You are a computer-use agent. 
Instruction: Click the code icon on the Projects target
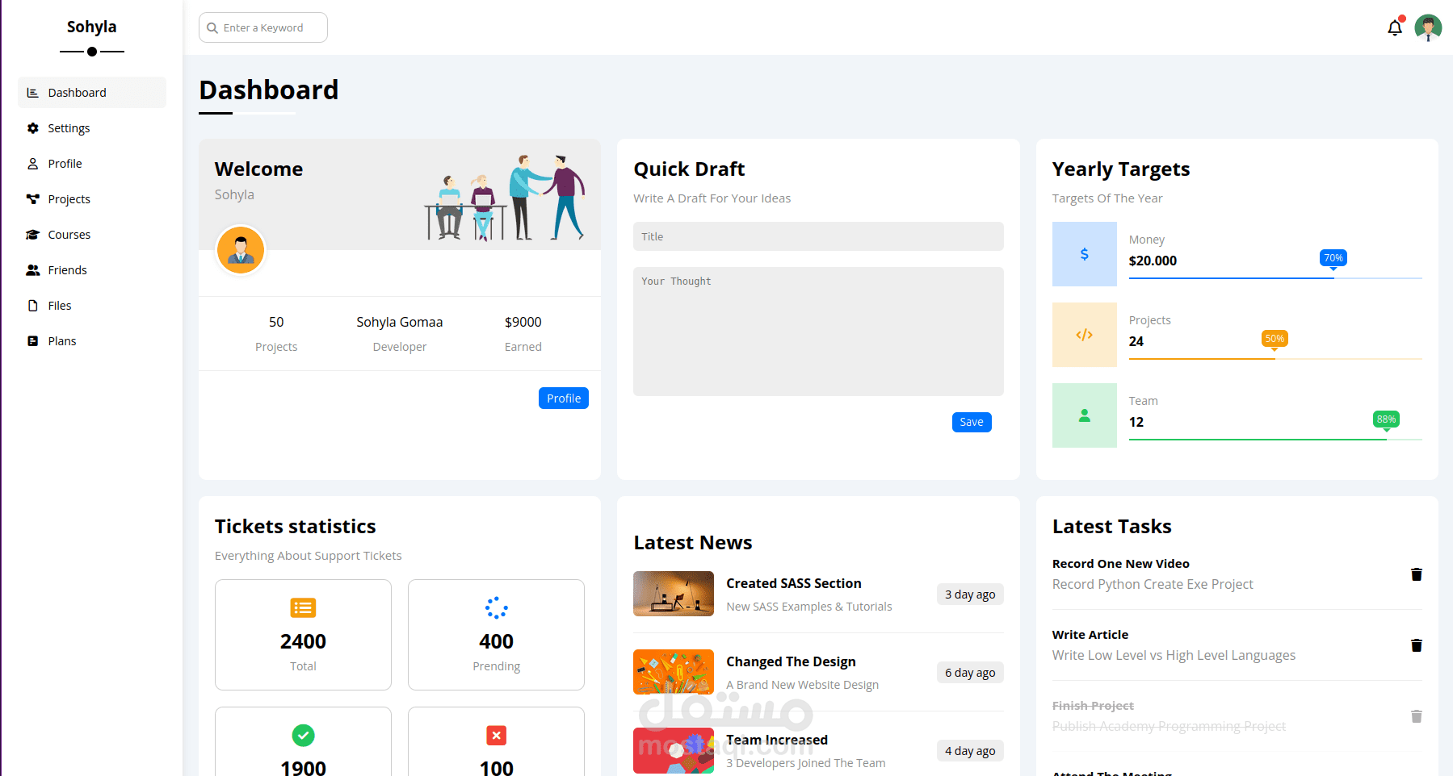coord(1084,334)
